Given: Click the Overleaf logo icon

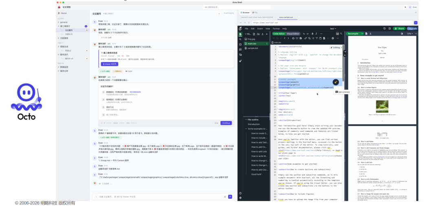Looking at the screenshot, I should click(240, 29).
